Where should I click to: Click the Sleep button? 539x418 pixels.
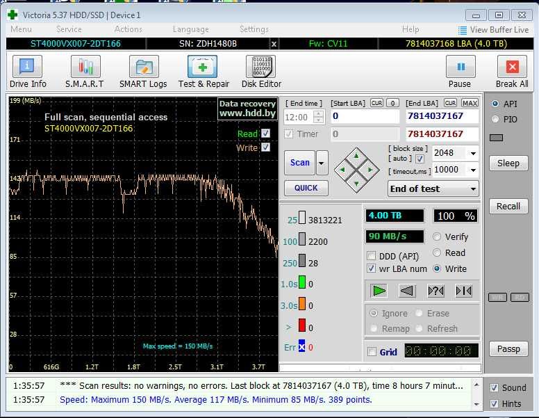508,163
